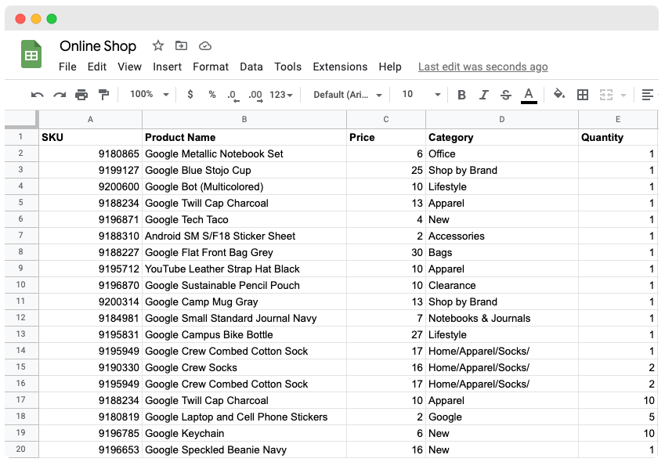Format as currency with the dollar sign
This screenshot has height=462, width=665.
point(190,95)
